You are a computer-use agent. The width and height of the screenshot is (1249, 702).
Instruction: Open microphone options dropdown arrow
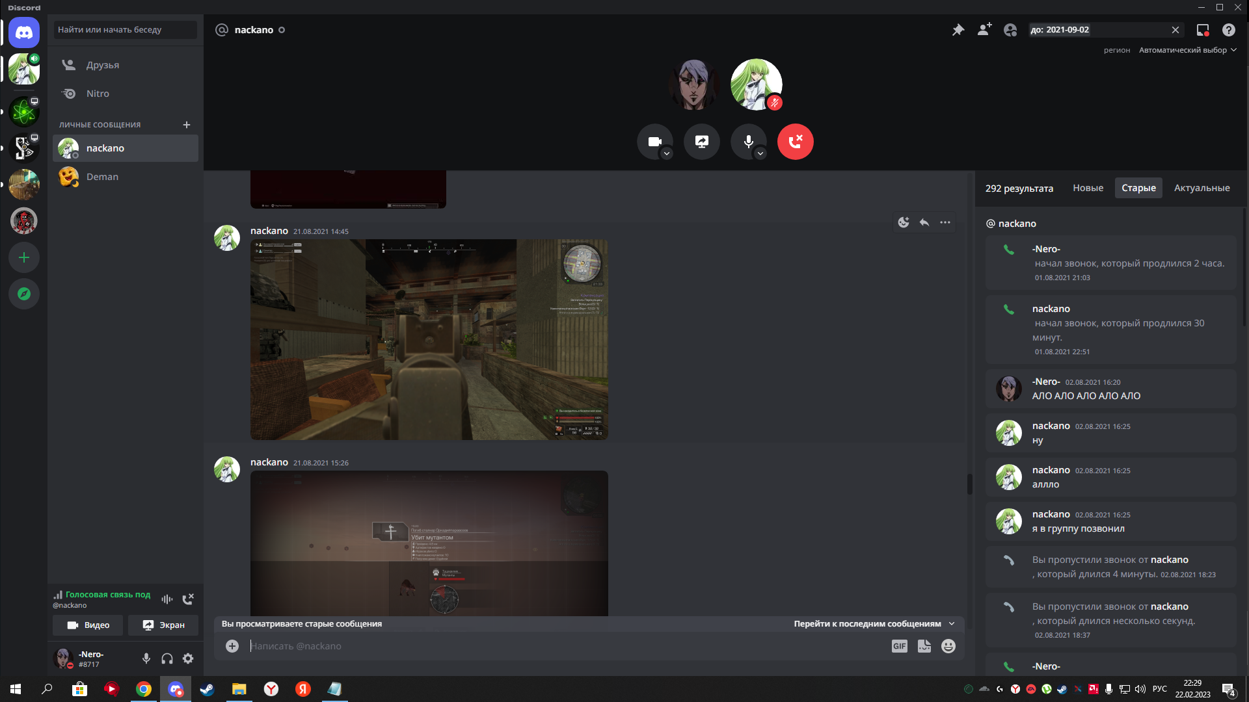coord(760,154)
